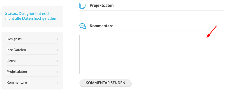Expand the Design #1 chevron arrow
This screenshot has height=93, width=232.
tap(57, 39)
